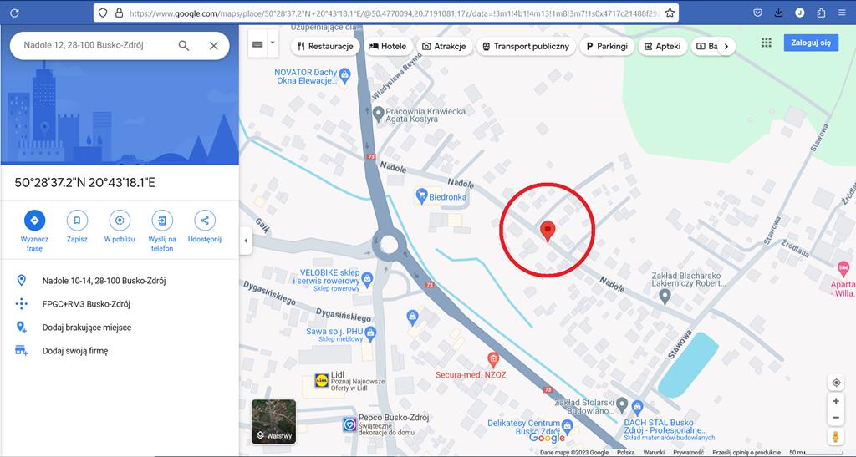This screenshot has height=457, width=856.
Task: Click the Wyznacz trasę directions icon
Action: [x=34, y=221]
